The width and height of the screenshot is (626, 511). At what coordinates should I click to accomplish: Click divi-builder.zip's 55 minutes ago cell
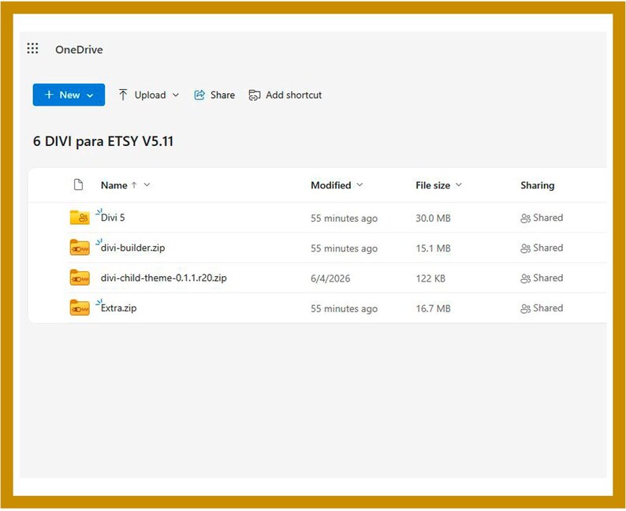pyautogui.click(x=344, y=248)
